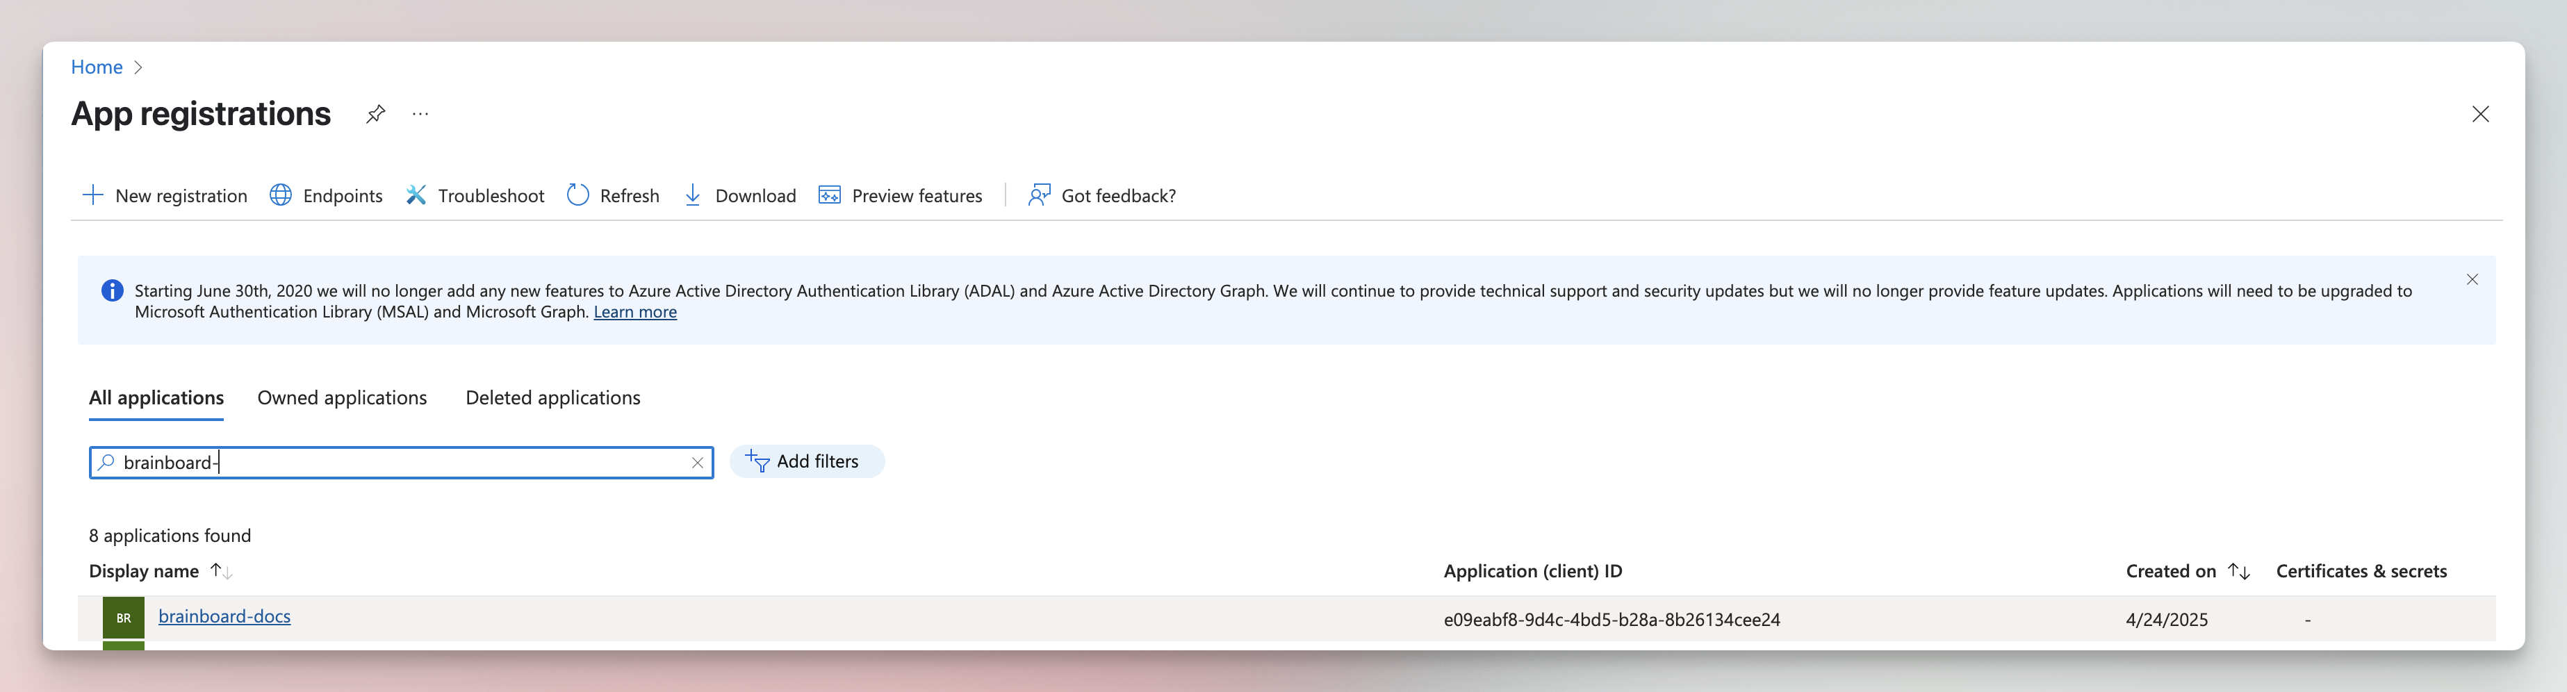Viewport: 2567px width, 692px height.
Task: Launch the Troubleshoot tool
Action: point(475,195)
